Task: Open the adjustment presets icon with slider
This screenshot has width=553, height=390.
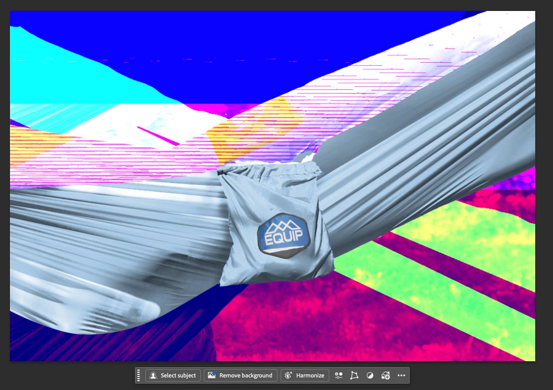Action: pyautogui.click(x=339, y=375)
